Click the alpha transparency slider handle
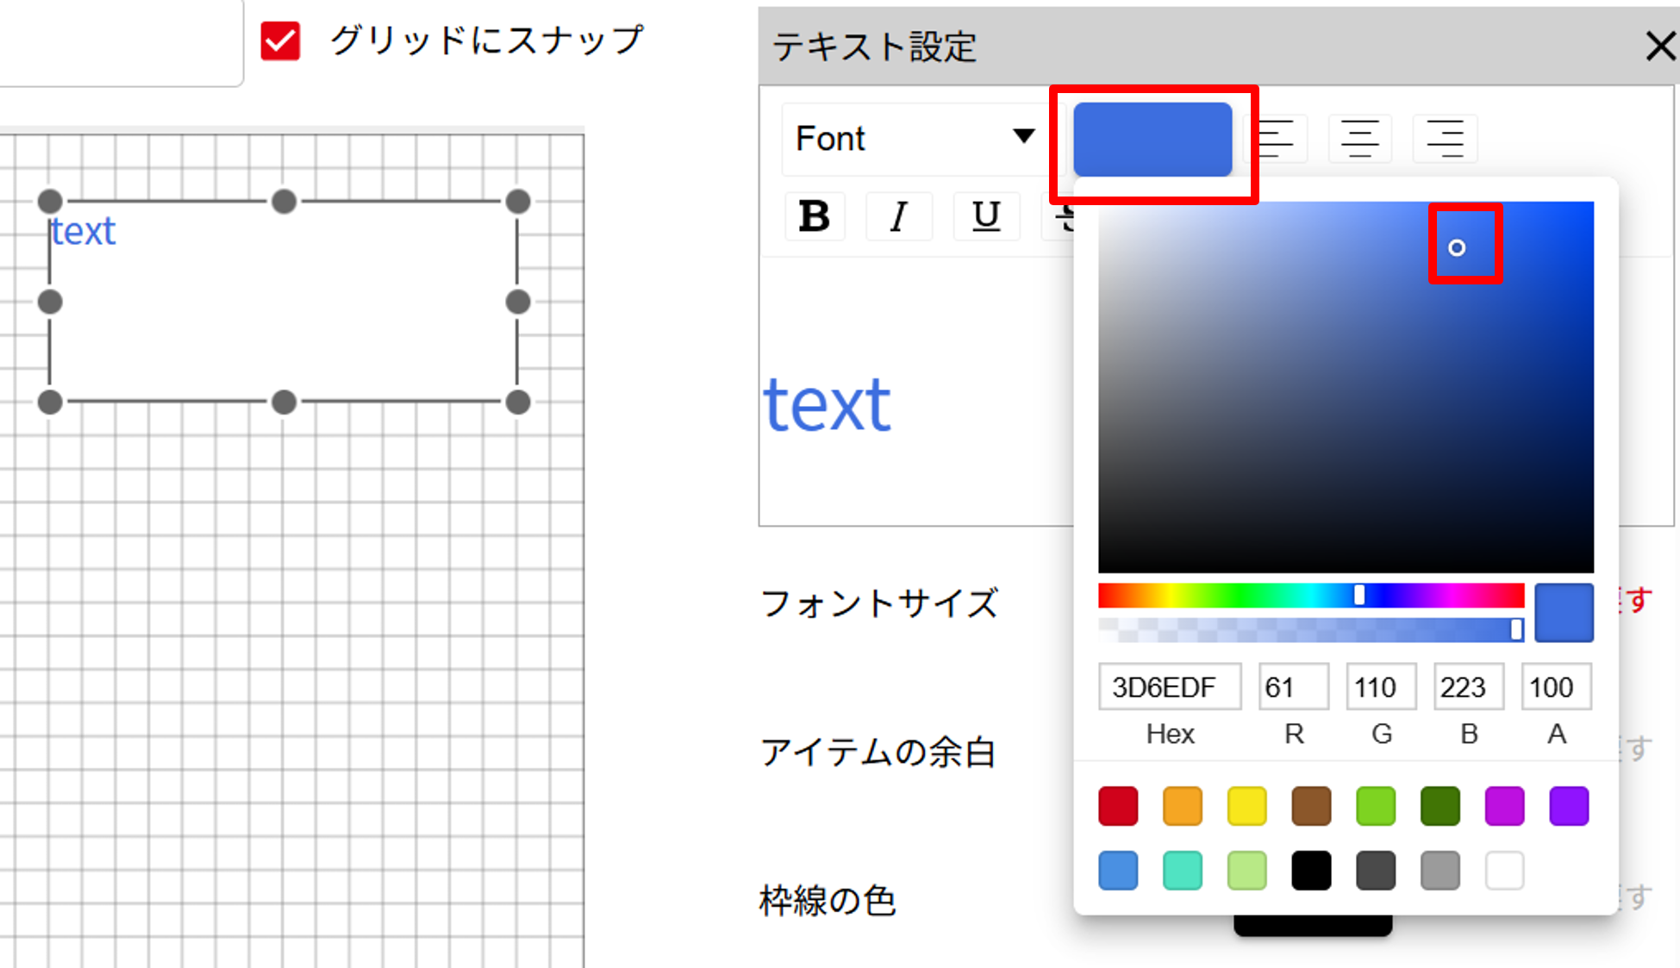Image resolution: width=1680 pixels, height=968 pixels. tap(1516, 629)
